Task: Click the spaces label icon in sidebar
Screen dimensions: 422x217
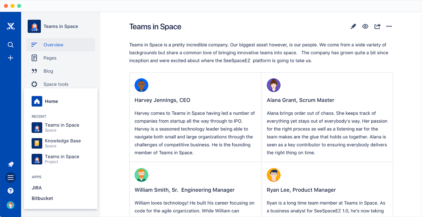Action: point(10,164)
